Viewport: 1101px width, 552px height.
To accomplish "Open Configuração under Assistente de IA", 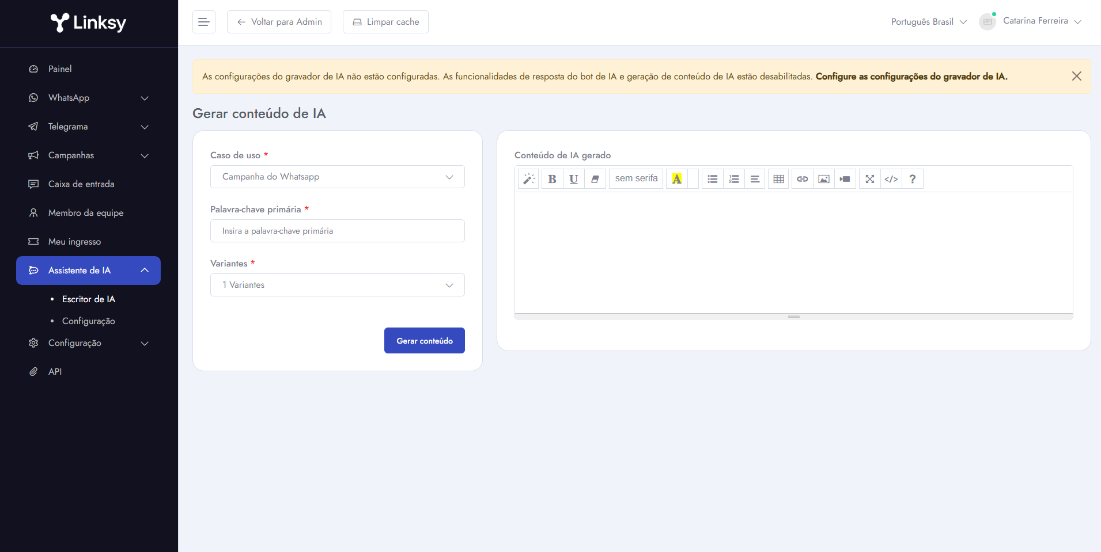I will coord(88,321).
